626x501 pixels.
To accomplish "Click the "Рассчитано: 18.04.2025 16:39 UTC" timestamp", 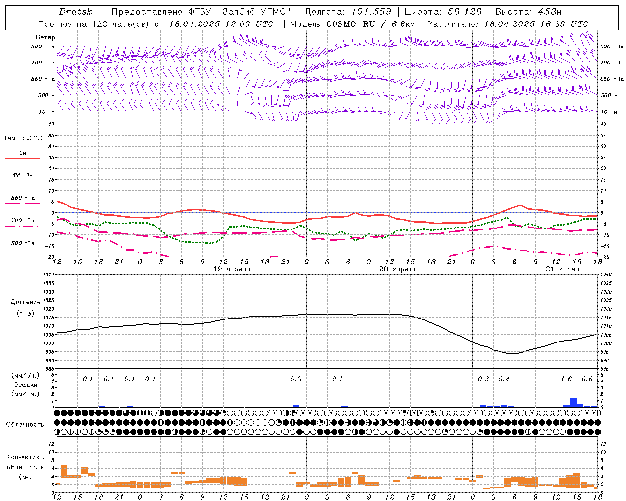I will (508, 24).
